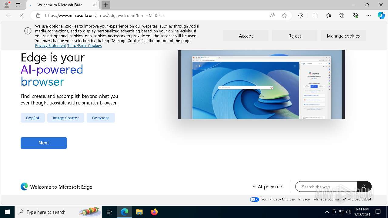
Task: Open Browser essentials heart icon
Action: point(355,15)
